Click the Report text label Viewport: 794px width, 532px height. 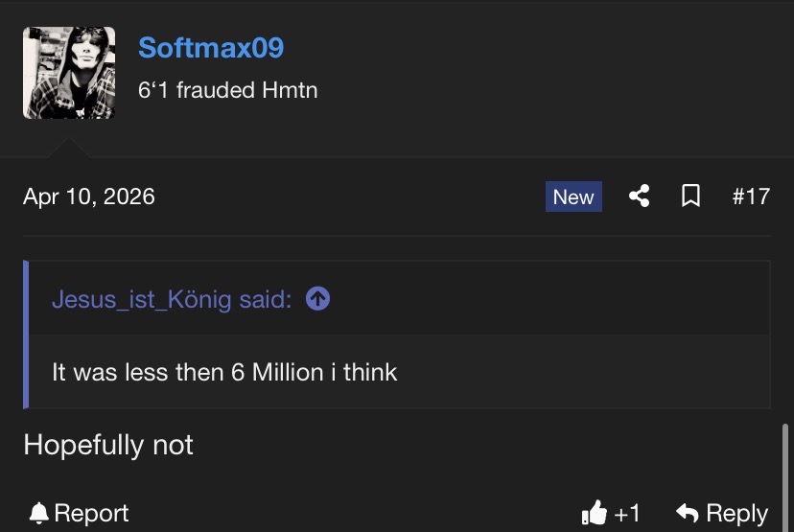92,514
